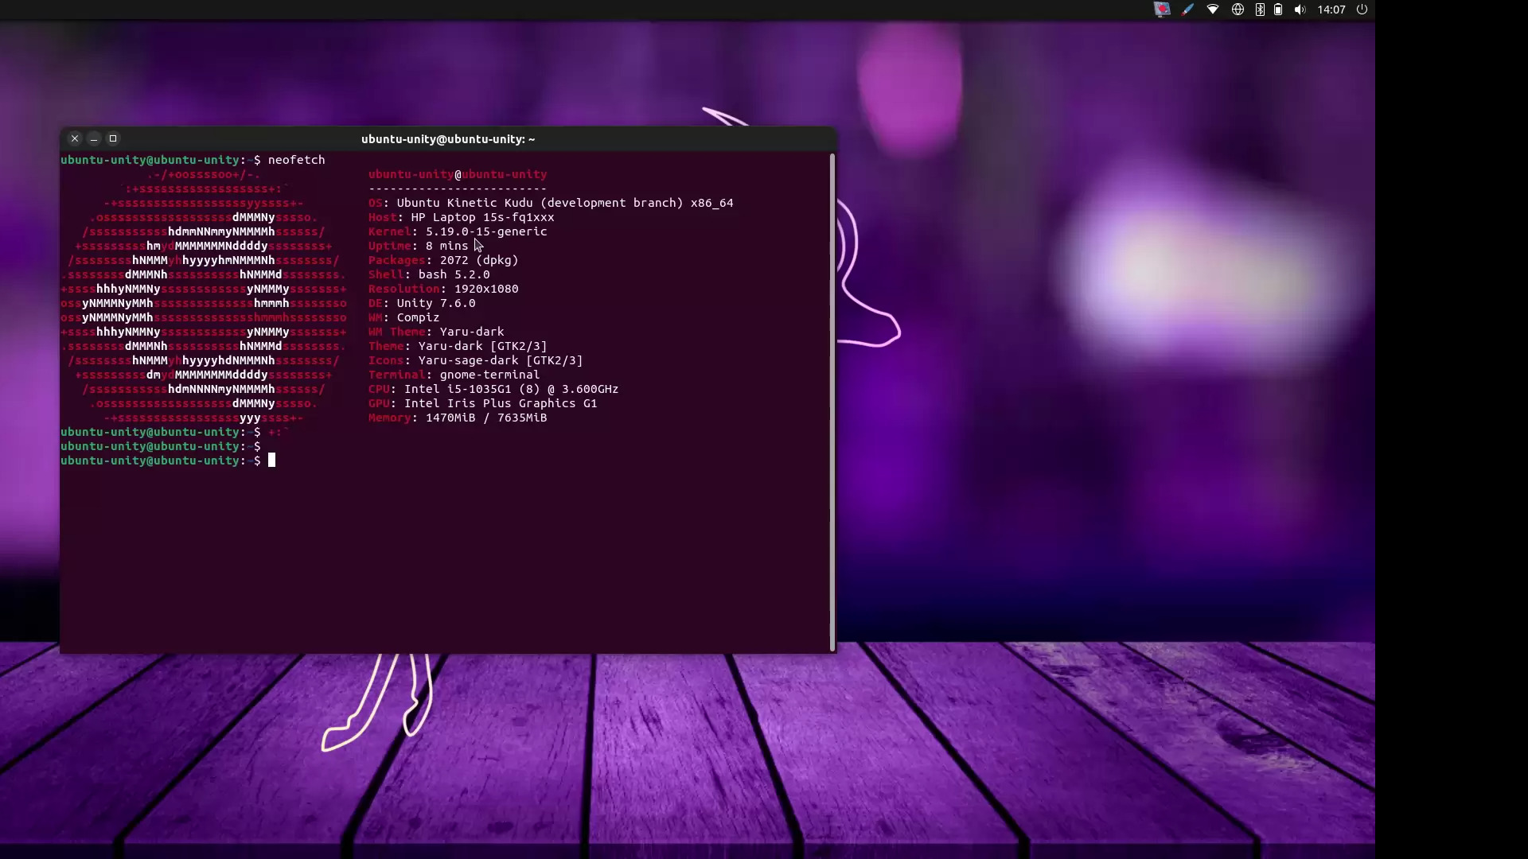The image size is (1528, 859).
Task: Click the 'HP Laptop 15s-fq1xxx' host value
Action: tap(482, 217)
